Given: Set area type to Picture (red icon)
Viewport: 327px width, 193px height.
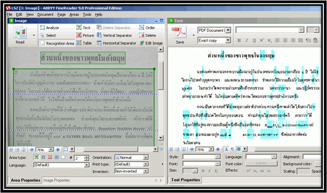Looking at the screenshot, I should [50, 157].
